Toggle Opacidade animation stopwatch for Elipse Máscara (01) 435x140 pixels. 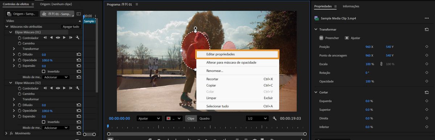pos(20,60)
